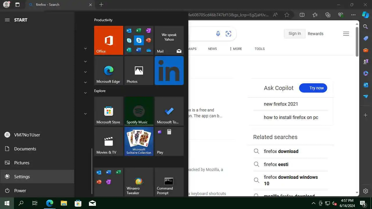Open taskbar Search
The height and width of the screenshot is (209, 372).
click(x=21, y=203)
